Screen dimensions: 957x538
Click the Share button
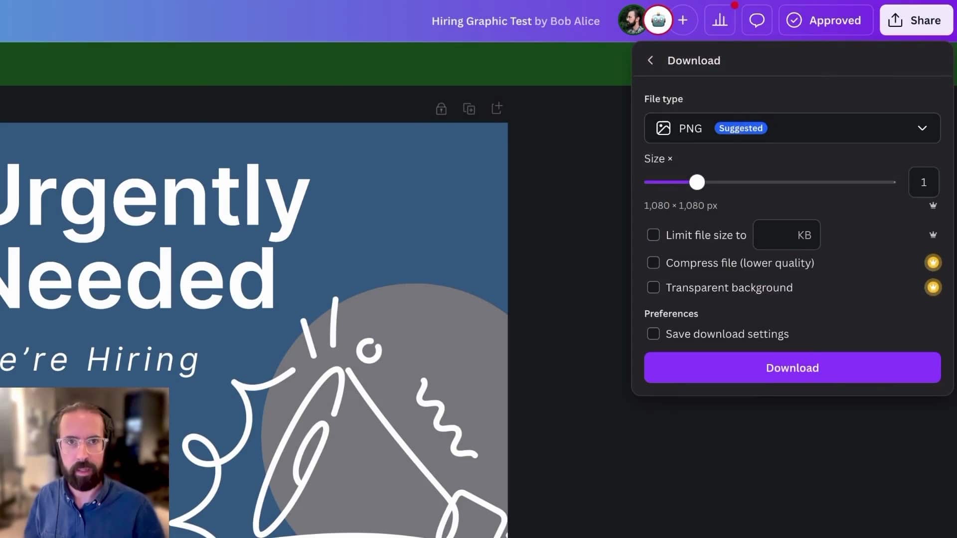point(916,20)
